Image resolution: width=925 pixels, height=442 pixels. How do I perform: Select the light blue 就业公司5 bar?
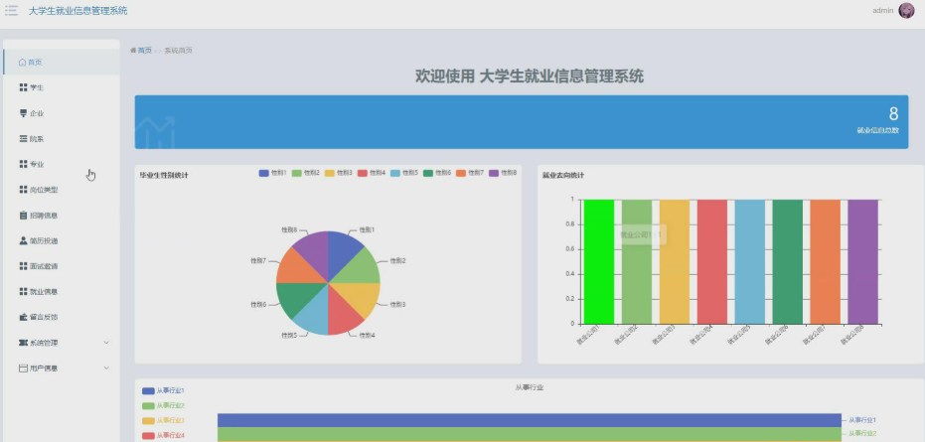click(x=750, y=261)
